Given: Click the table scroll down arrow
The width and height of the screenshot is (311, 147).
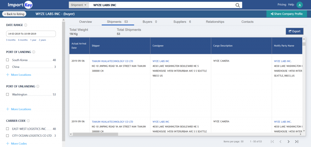Looking at the screenshot, I should click(304, 131).
